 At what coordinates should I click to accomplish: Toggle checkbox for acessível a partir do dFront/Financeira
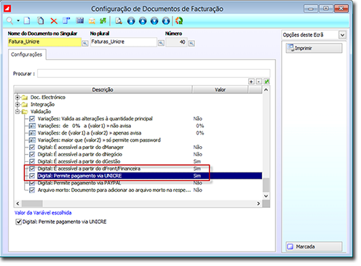(32, 169)
